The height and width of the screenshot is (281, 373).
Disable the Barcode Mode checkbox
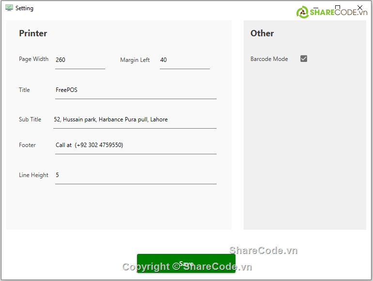[x=304, y=59]
